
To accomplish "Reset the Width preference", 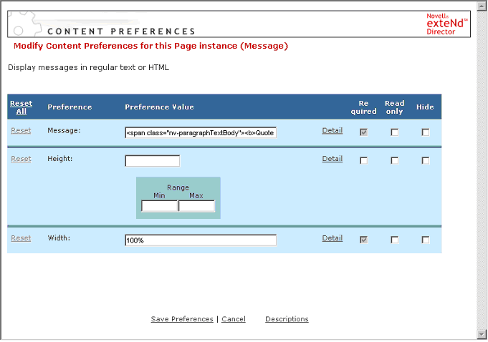I will pos(21,238).
